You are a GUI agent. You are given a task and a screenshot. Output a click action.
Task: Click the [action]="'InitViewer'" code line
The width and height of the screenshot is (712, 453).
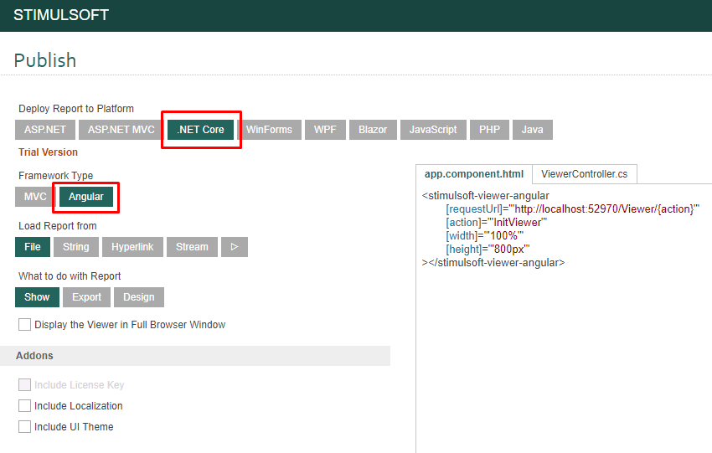497,223
